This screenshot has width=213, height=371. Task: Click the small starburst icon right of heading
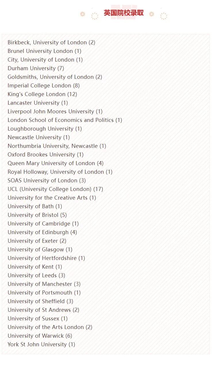tap(151, 14)
